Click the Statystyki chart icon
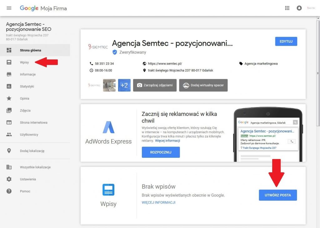The width and height of the screenshot is (320, 228). tap(9, 86)
